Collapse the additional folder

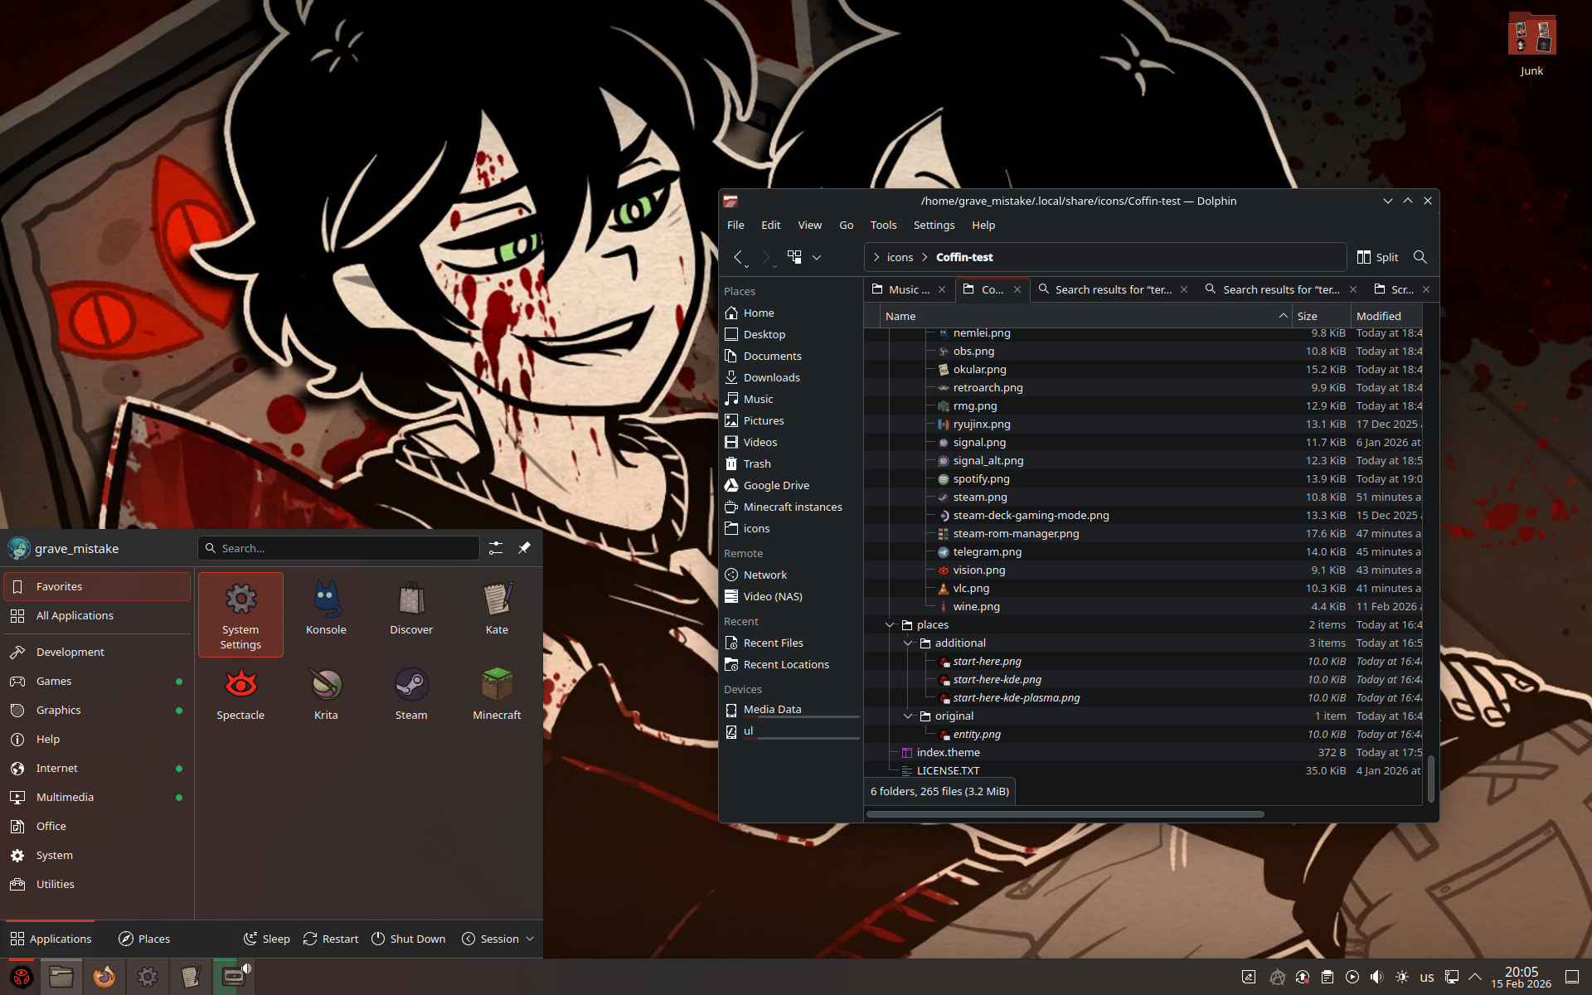coord(908,643)
